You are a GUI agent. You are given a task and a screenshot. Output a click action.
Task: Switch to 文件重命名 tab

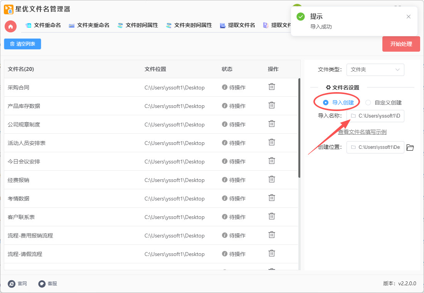43,25
